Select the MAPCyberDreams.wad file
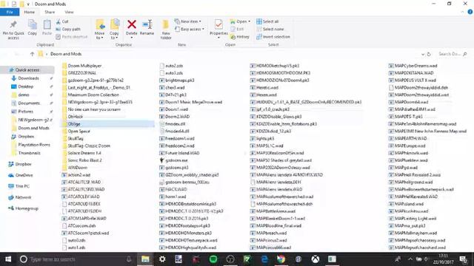The image size is (474, 266). click(413, 66)
